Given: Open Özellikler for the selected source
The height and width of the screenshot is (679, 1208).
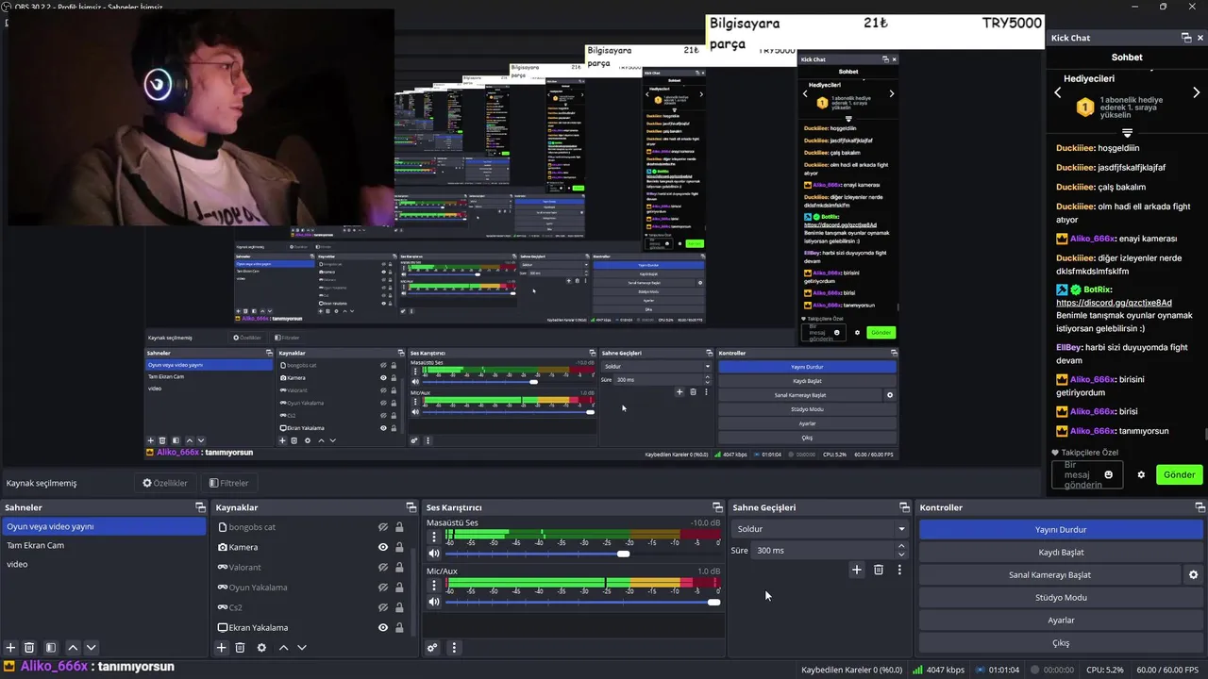Looking at the screenshot, I should coord(165,483).
